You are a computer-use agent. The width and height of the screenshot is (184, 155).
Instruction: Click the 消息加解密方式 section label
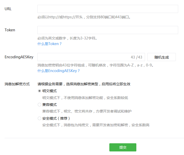click(17, 84)
